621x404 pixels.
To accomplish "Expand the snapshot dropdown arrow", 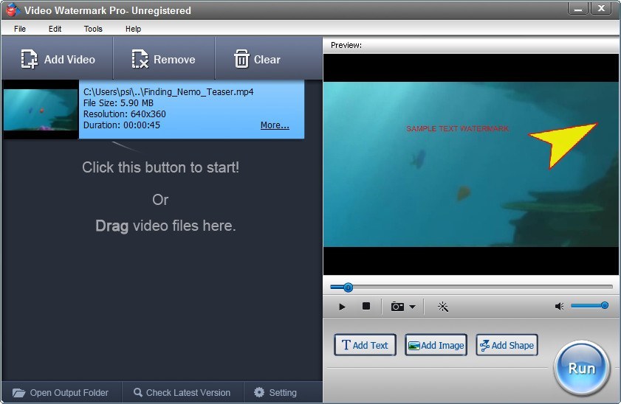I will (x=412, y=307).
